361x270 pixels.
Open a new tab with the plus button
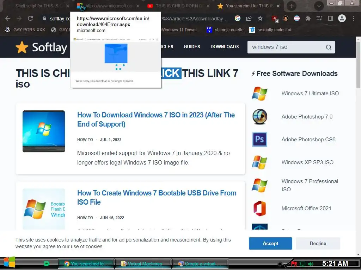pyautogui.click(x=292, y=6)
